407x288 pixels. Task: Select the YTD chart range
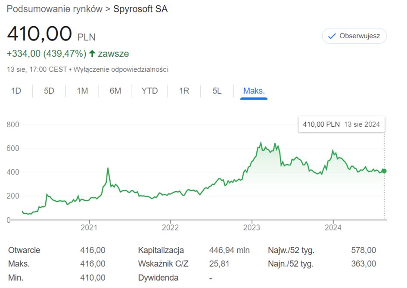149,91
